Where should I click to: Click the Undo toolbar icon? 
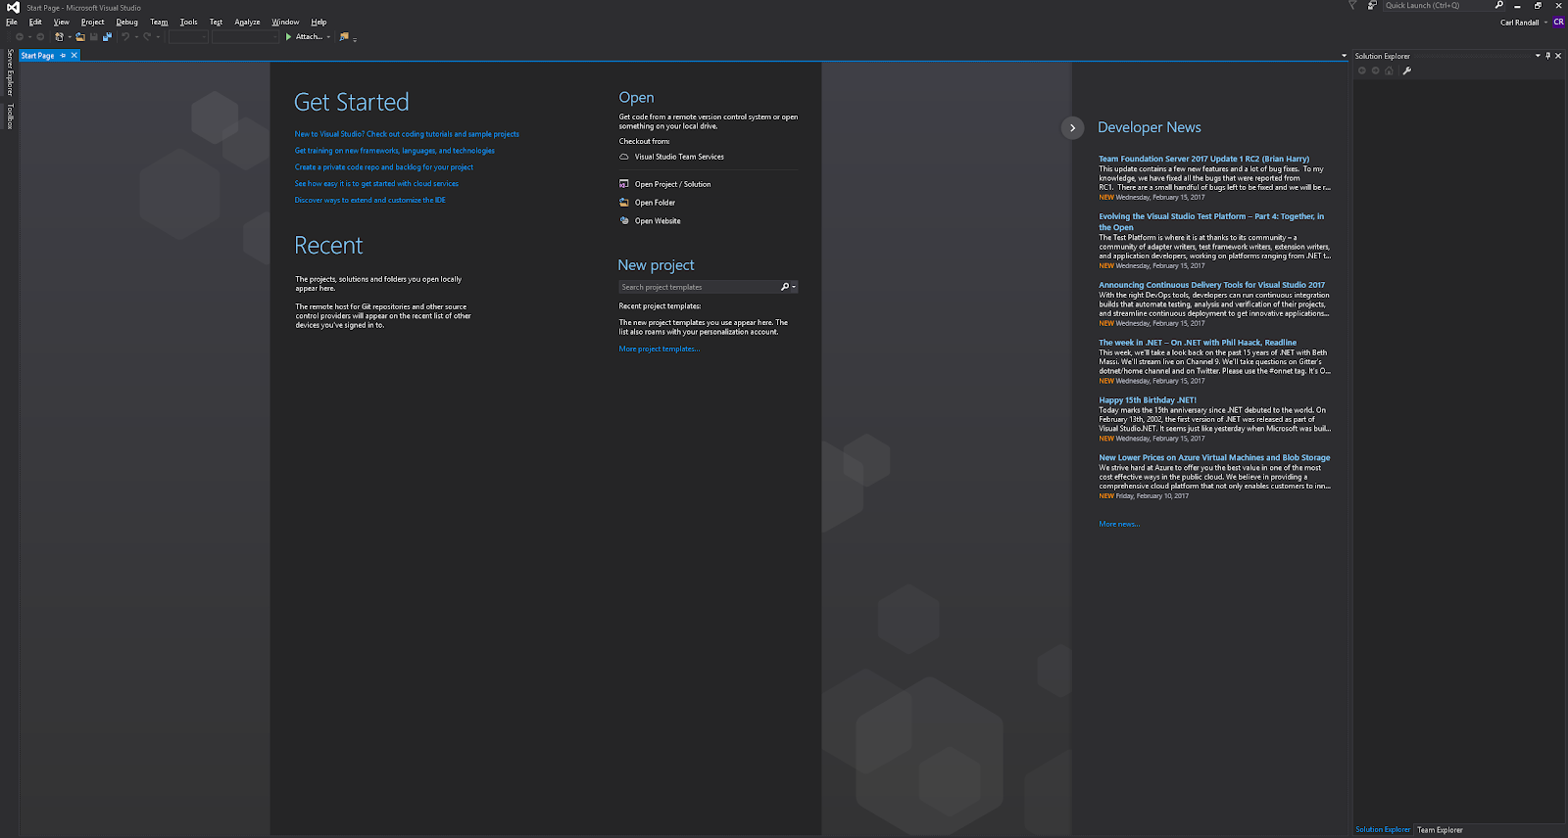(x=125, y=37)
